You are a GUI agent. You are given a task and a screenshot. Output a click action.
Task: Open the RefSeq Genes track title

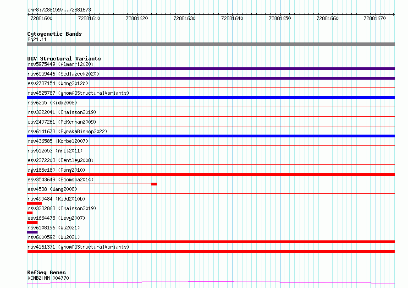pos(47,272)
